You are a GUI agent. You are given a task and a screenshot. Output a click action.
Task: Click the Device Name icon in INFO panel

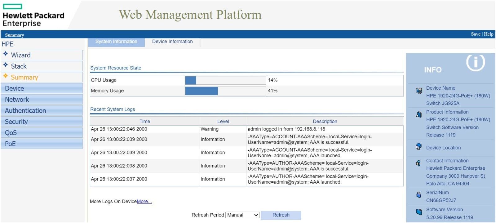(x=419, y=91)
